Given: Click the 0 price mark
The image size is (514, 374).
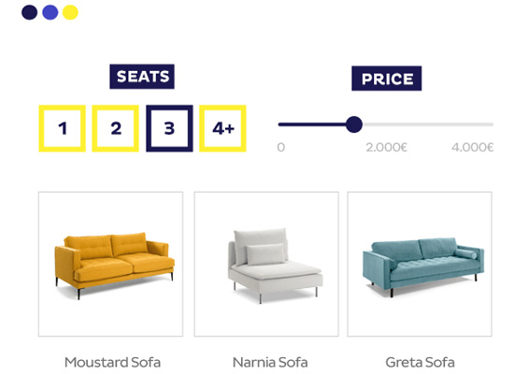Looking at the screenshot, I should [281, 148].
